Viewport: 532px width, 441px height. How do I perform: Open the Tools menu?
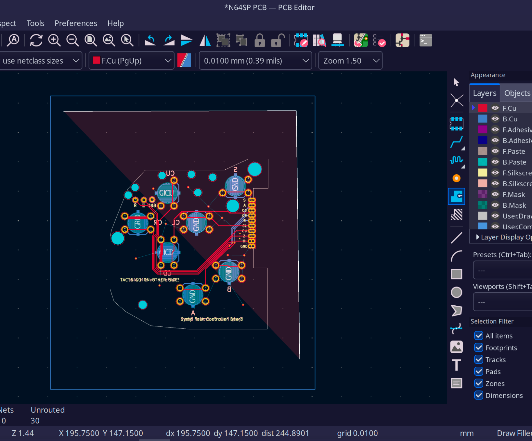click(35, 23)
